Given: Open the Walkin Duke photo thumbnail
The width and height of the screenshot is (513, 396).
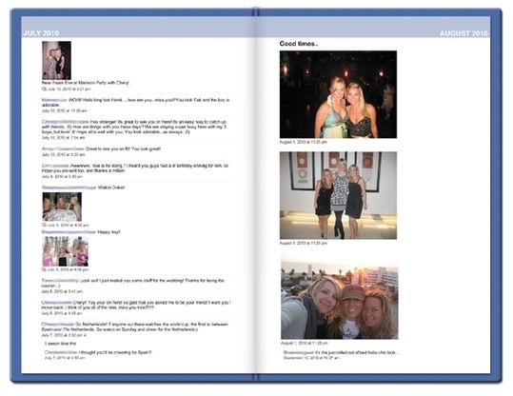Looking at the screenshot, I should [62, 207].
